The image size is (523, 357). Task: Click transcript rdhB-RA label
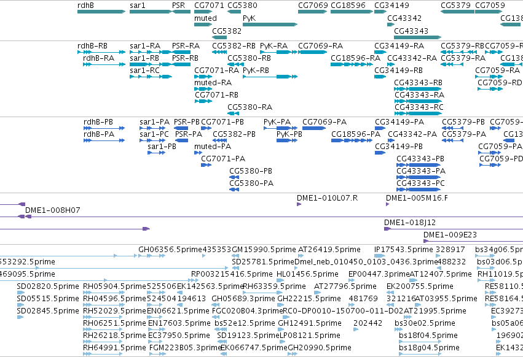(x=99, y=58)
